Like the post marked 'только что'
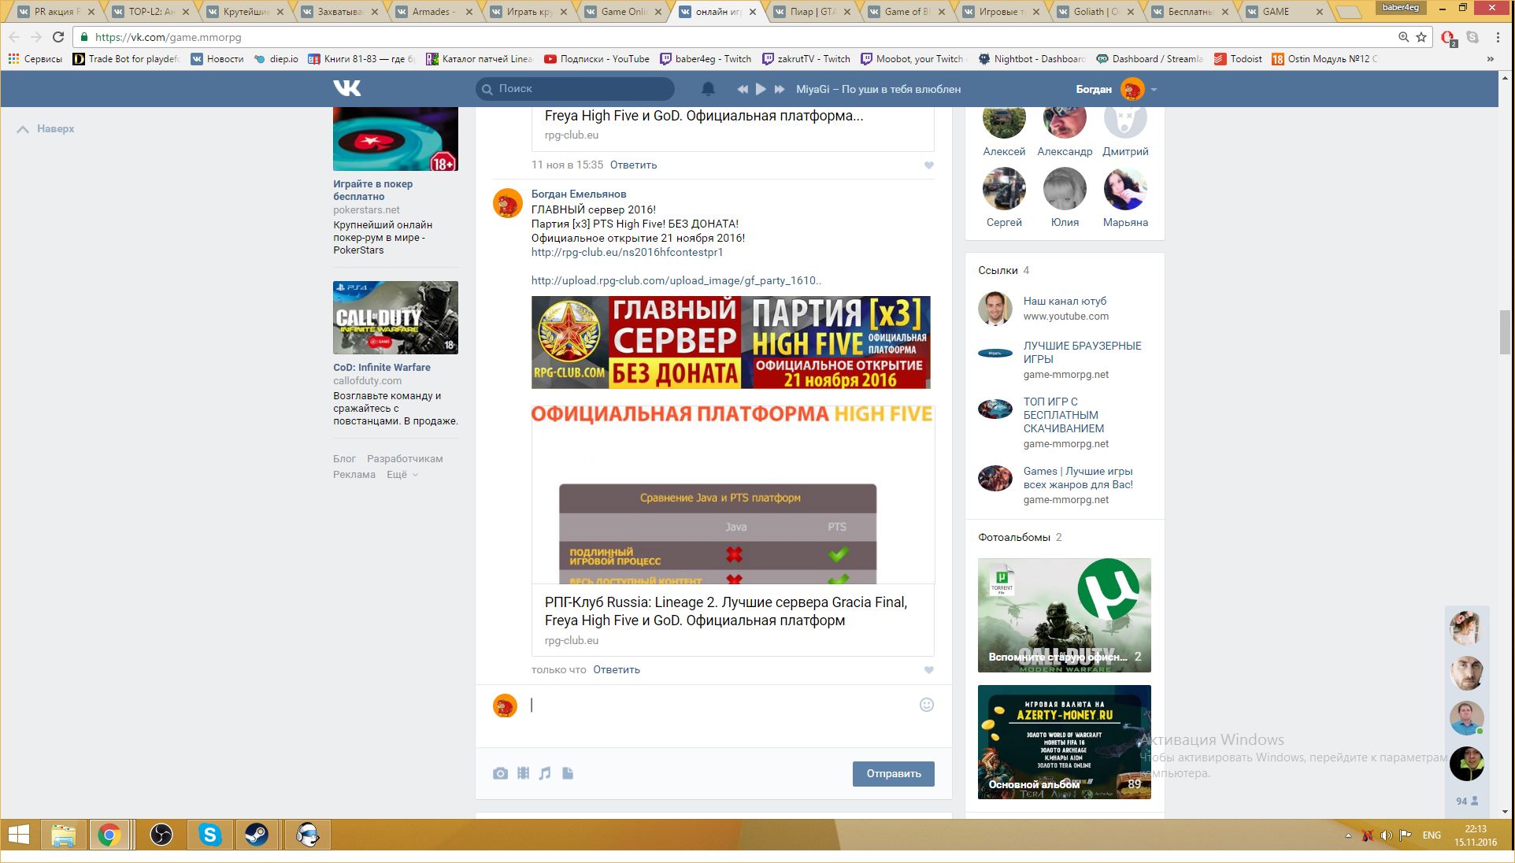The image size is (1515, 863). (x=928, y=670)
